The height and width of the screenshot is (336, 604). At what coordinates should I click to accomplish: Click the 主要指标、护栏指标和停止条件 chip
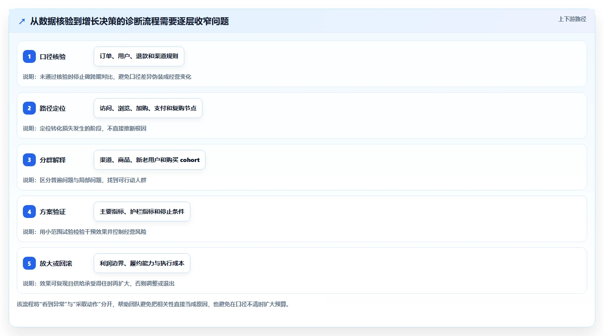click(x=142, y=212)
